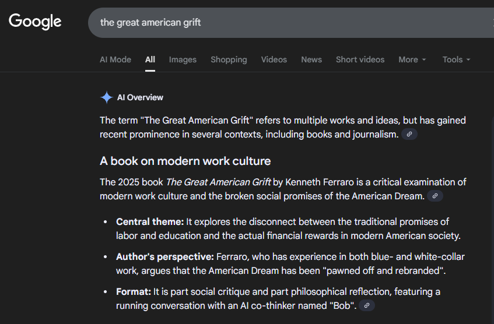
Task: Open source link after 'the American Dream.'
Action: (435, 196)
